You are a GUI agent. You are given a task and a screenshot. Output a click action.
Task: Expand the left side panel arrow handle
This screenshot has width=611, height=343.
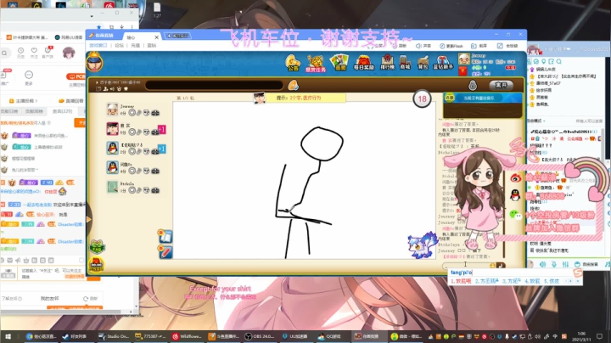tap(89, 219)
